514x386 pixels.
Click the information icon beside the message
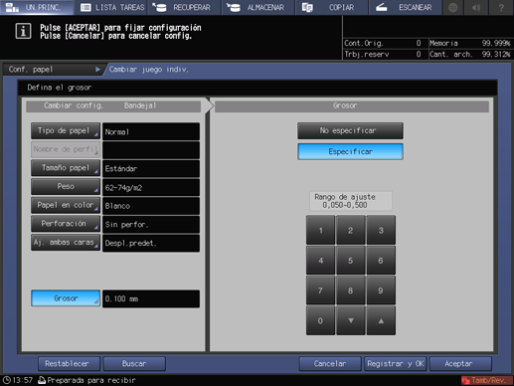pos(23,32)
